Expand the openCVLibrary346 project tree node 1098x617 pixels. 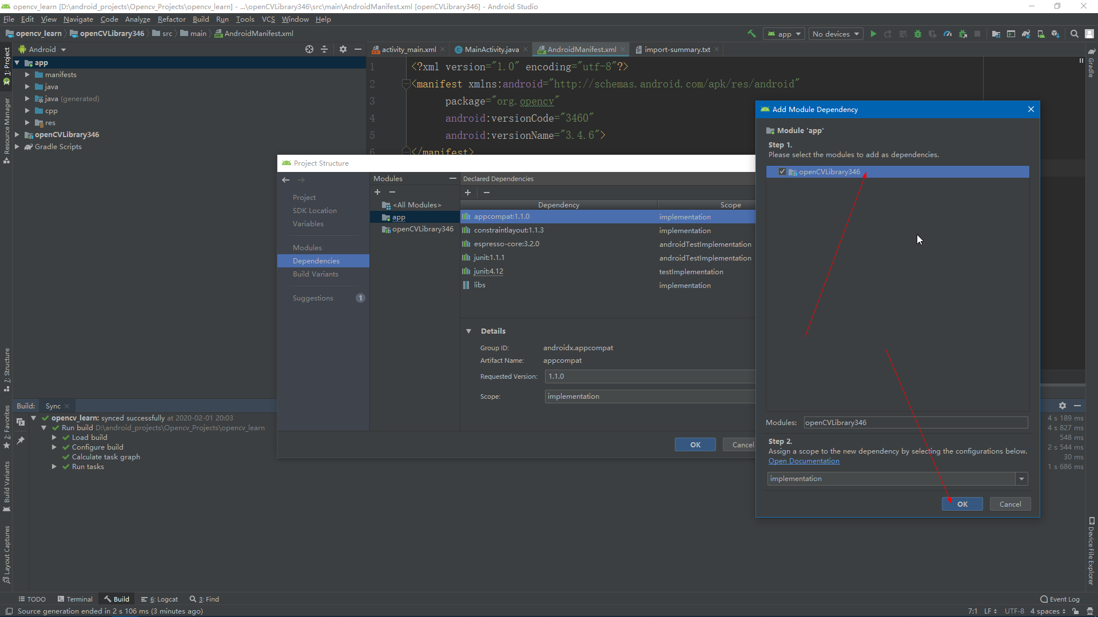tap(17, 135)
